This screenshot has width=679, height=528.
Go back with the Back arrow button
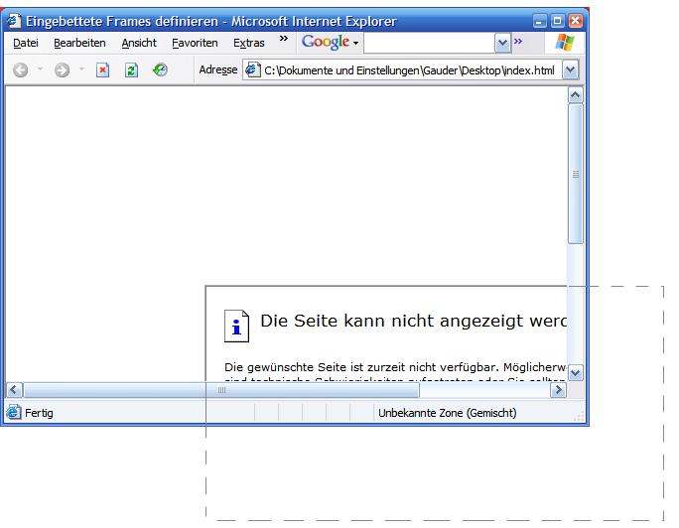pos(21,69)
